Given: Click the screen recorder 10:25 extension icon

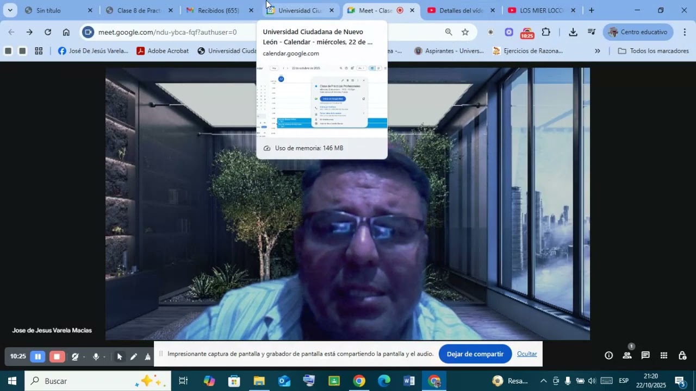Looking at the screenshot, I should pos(527,33).
